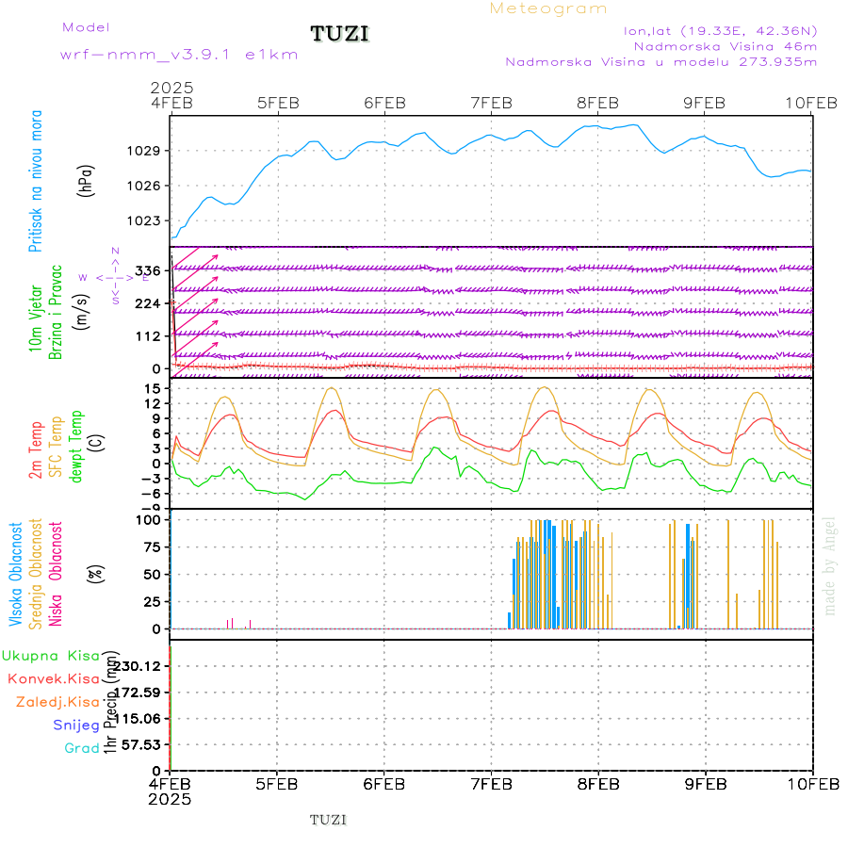848x848 pixels.
Task: Click the Ukupna Kisa legend label
Action: pyautogui.click(x=51, y=656)
